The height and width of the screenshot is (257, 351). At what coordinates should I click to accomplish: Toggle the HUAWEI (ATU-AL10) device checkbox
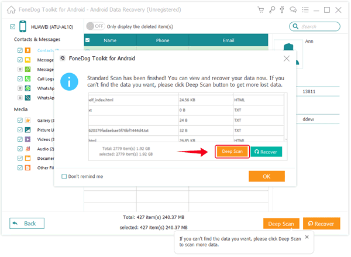click(x=13, y=27)
